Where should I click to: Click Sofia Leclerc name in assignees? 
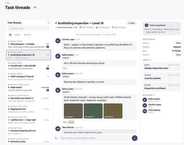coord(154,99)
